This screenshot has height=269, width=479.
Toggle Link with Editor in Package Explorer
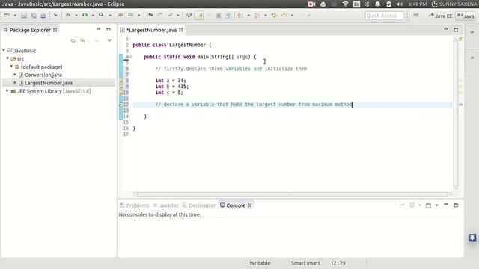[x=82, y=40]
